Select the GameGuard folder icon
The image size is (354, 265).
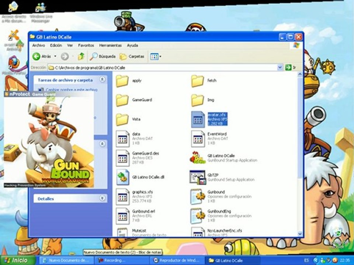click(x=122, y=100)
